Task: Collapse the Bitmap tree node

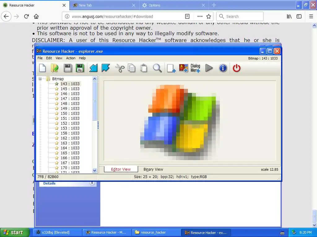Action: (40, 79)
